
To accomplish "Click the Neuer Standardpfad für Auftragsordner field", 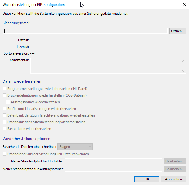I will tap(113, 169).
